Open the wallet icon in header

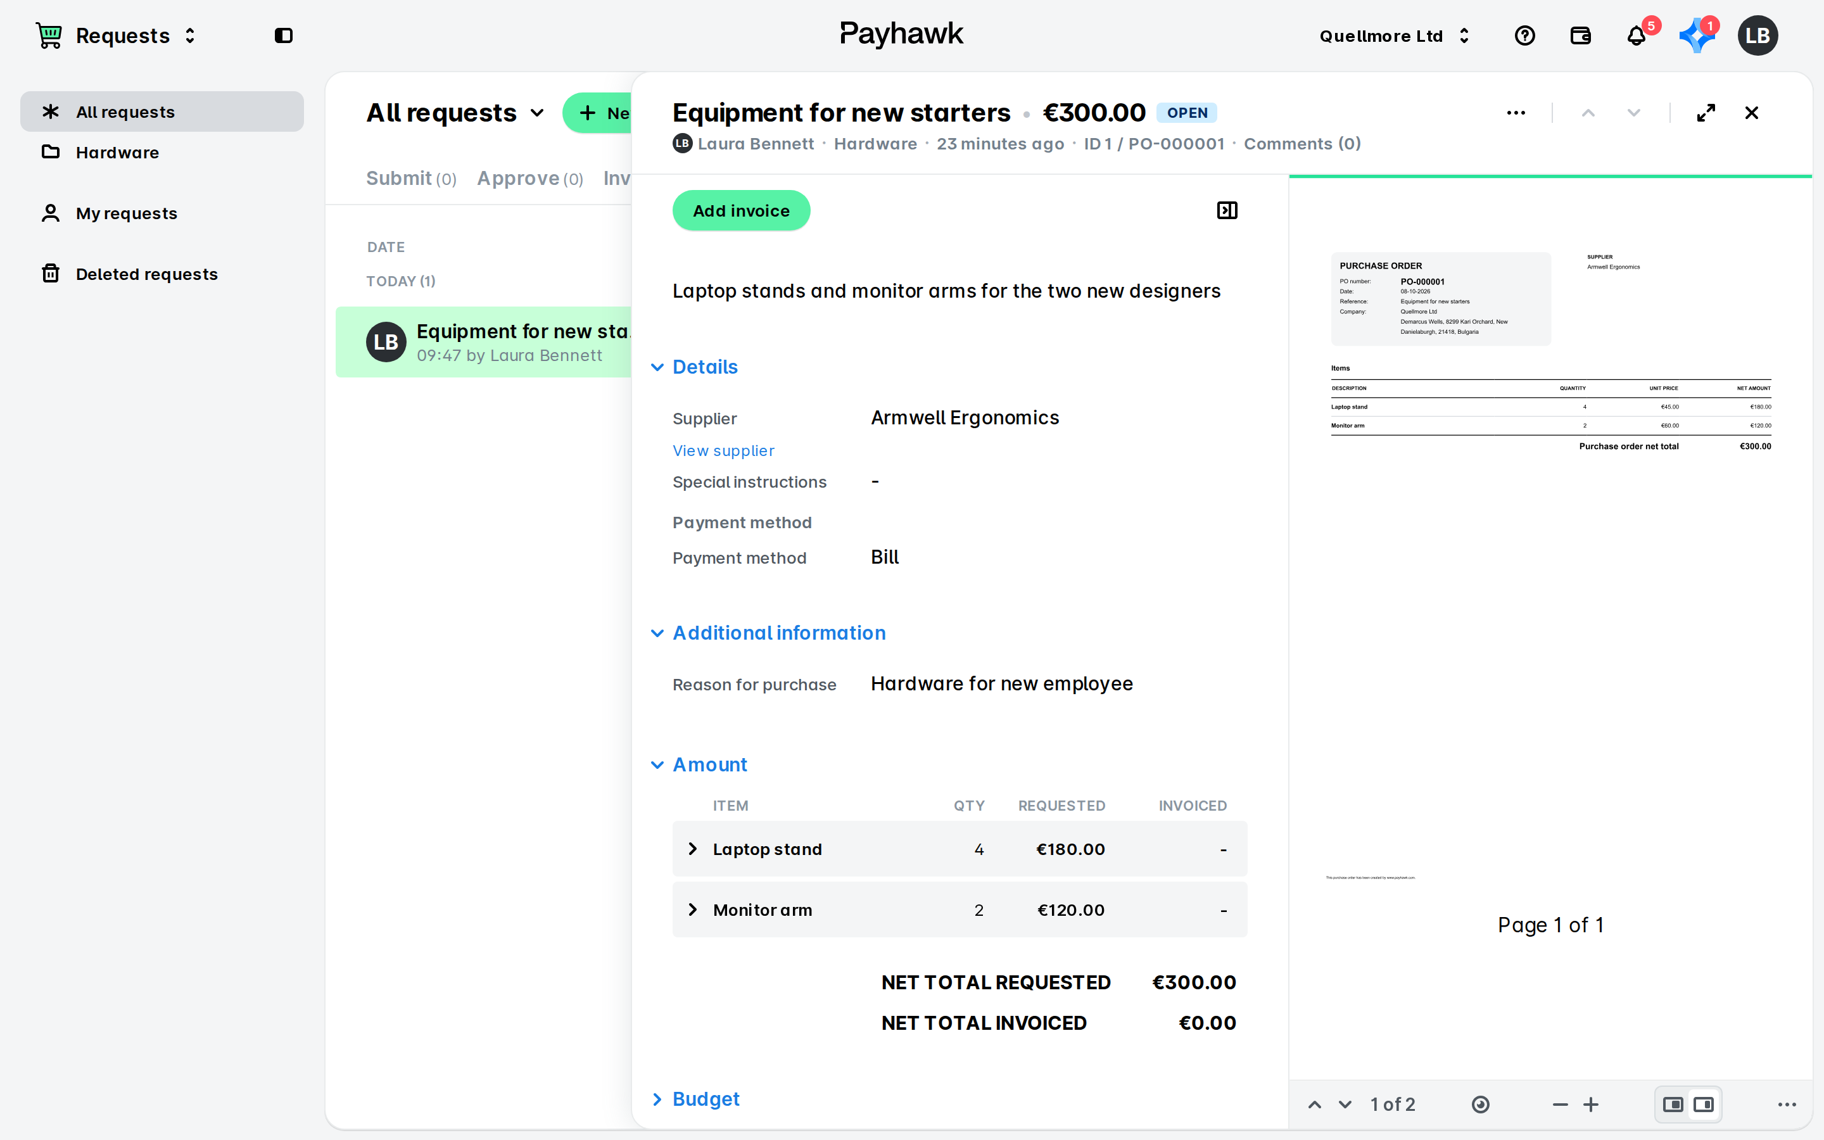[x=1581, y=35]
